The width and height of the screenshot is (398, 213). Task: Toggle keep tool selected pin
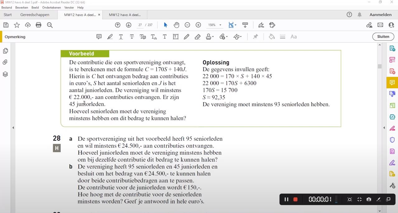pos(255,37)
